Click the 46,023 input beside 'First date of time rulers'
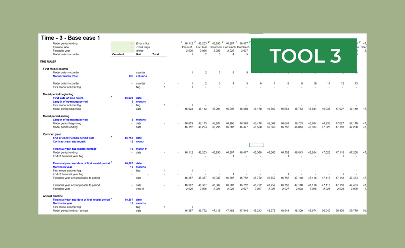The width and height of the screenshot is (405, 248). click(x=129, y=98)
